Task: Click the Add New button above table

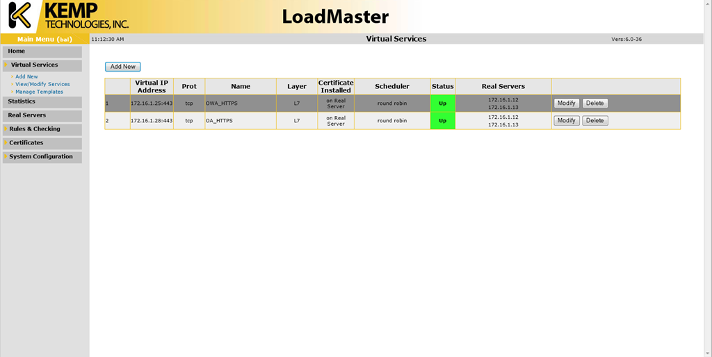Action: coord(122,67)
